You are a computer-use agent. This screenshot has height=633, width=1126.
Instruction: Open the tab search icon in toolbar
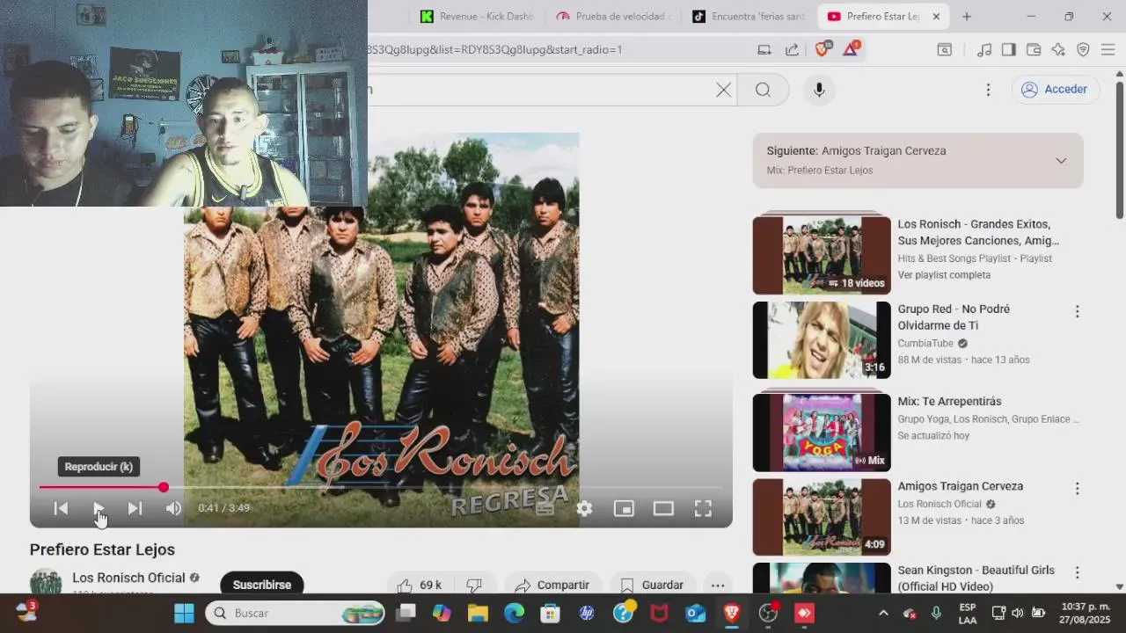click(x=944, y=50)
